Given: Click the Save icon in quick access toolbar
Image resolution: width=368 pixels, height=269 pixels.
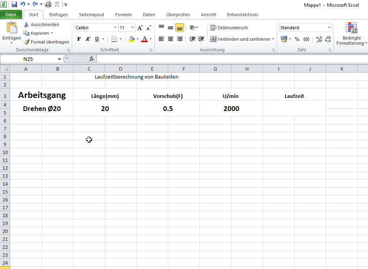Looking at the screenshot, I should pyautogui.click(x=14, y=4).
